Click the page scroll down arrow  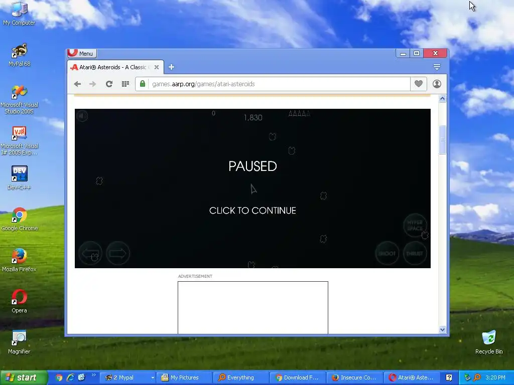click(442, 330)
